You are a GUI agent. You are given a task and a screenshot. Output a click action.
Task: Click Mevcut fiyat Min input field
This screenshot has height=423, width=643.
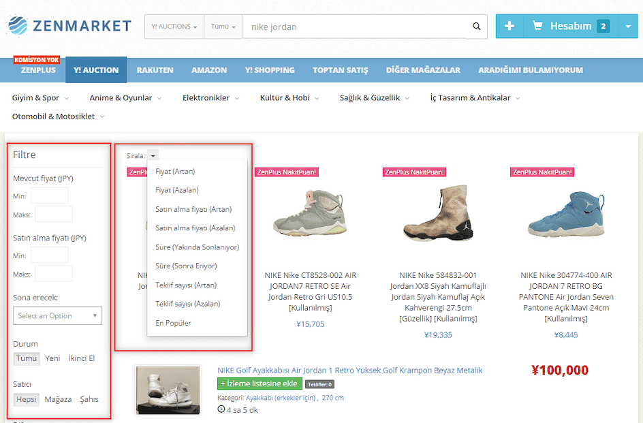tap(50, 195)
